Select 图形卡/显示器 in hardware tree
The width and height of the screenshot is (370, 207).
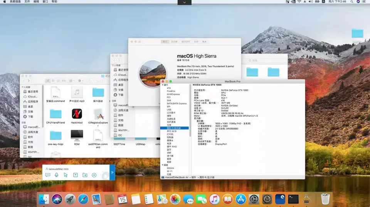pos(174,128)
